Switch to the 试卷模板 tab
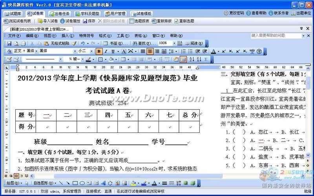This screenshot has width=314, height=196. point(141,14)
